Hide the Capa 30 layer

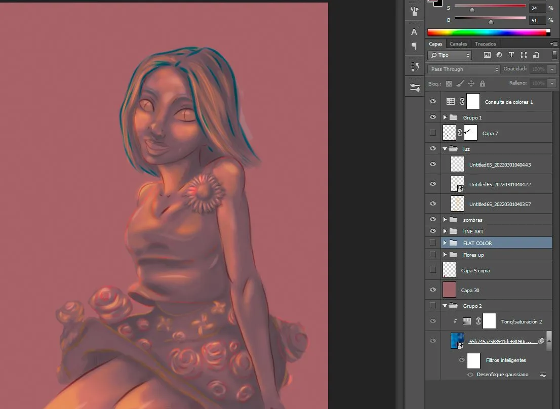(x=433, y=290)
